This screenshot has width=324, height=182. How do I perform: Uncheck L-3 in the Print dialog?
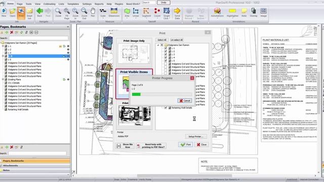[x=166, y=55]
